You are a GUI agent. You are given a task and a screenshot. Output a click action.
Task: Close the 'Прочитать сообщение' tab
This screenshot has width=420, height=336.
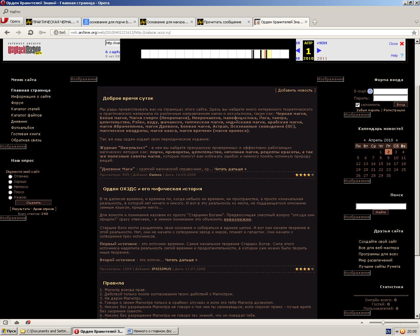(249, 22)
